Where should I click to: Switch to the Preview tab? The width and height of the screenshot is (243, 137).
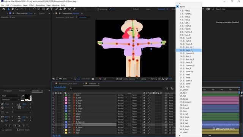(22, 91)
